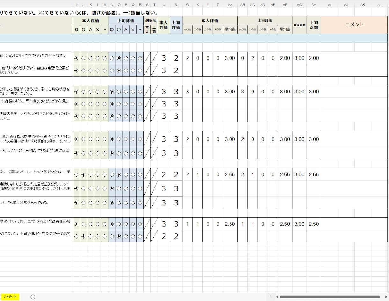This screenshot has width=389, height=301.
Task: Select 上司評価 × radio in 細心の注意を払う row
Action: 133,189
